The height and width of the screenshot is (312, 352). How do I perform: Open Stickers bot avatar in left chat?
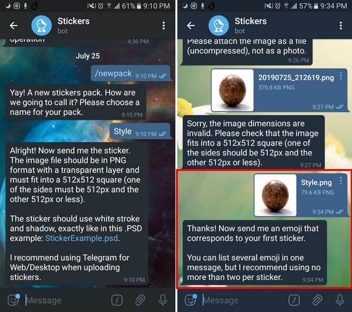(41, 26)
